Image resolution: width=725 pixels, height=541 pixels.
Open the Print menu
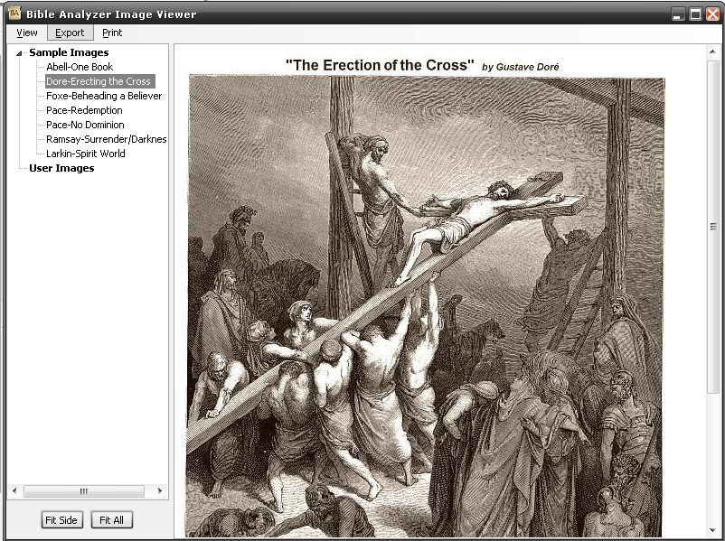click(x=112, y=33)
